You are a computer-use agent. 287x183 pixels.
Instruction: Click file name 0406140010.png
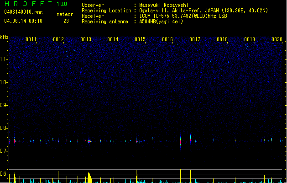(x=23, y=12)
